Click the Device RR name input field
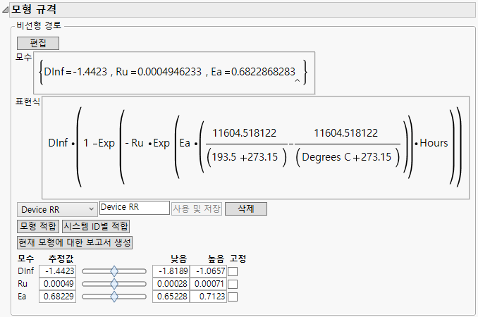The width and height of the screenshot is (478, 317). pos(135,208)
